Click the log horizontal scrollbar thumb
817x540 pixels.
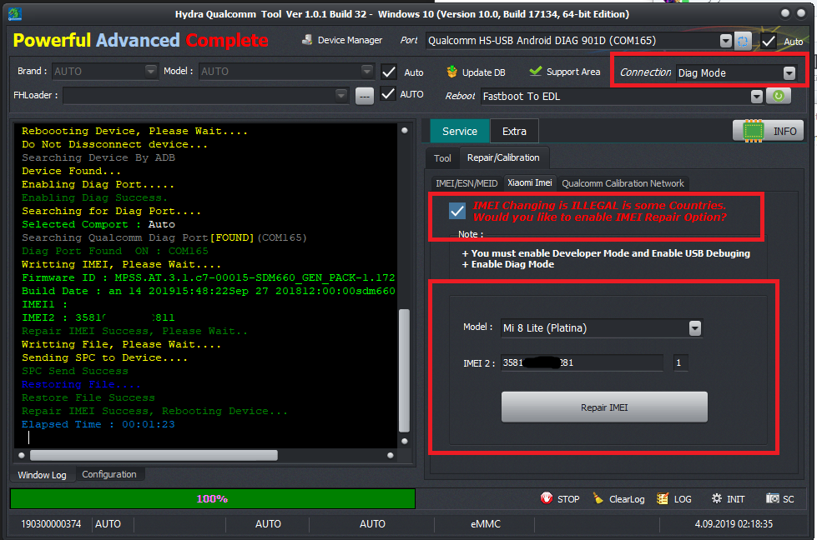[x=154, y=455]
